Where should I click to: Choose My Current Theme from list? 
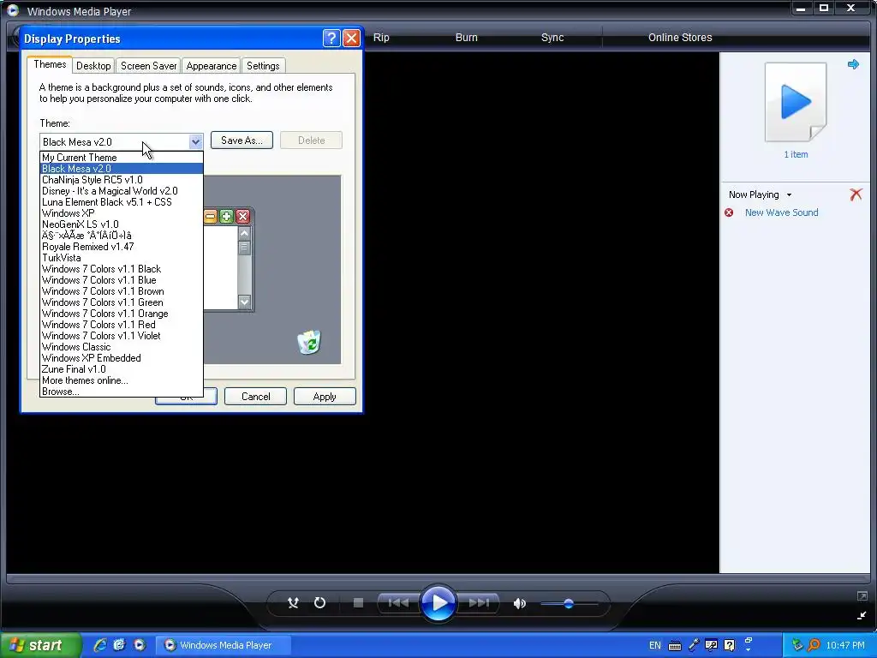coord(122,158)
